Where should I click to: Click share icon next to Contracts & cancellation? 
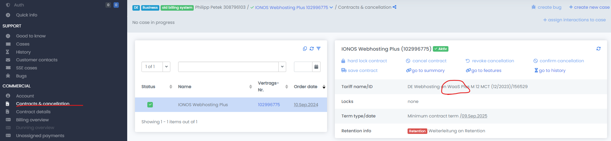tap(395, 7)
